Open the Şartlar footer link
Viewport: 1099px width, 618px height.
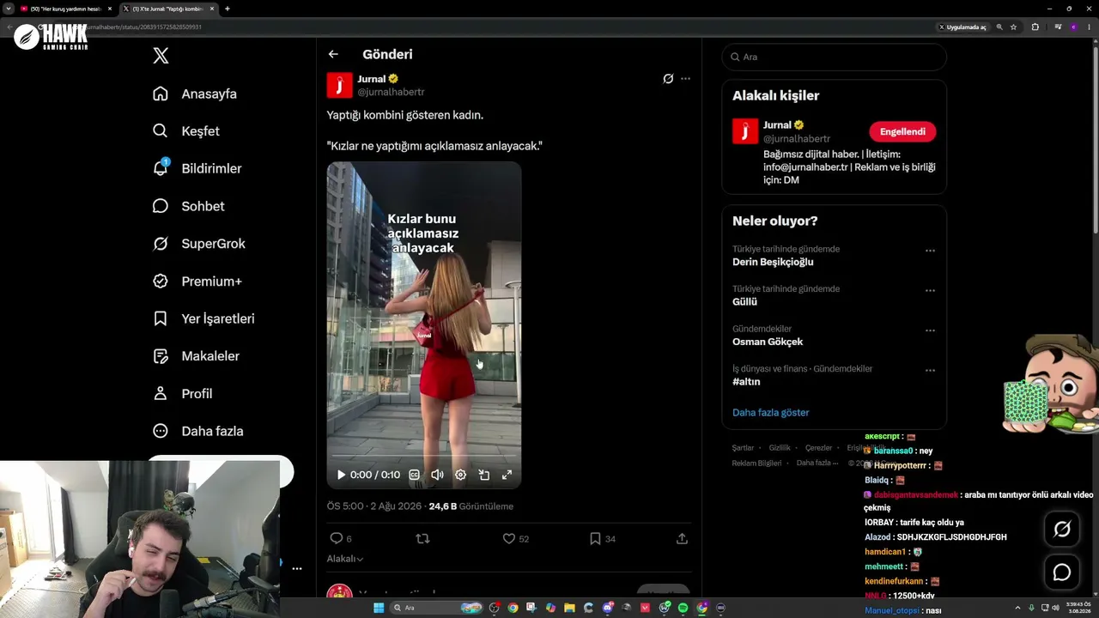(743, 448)
